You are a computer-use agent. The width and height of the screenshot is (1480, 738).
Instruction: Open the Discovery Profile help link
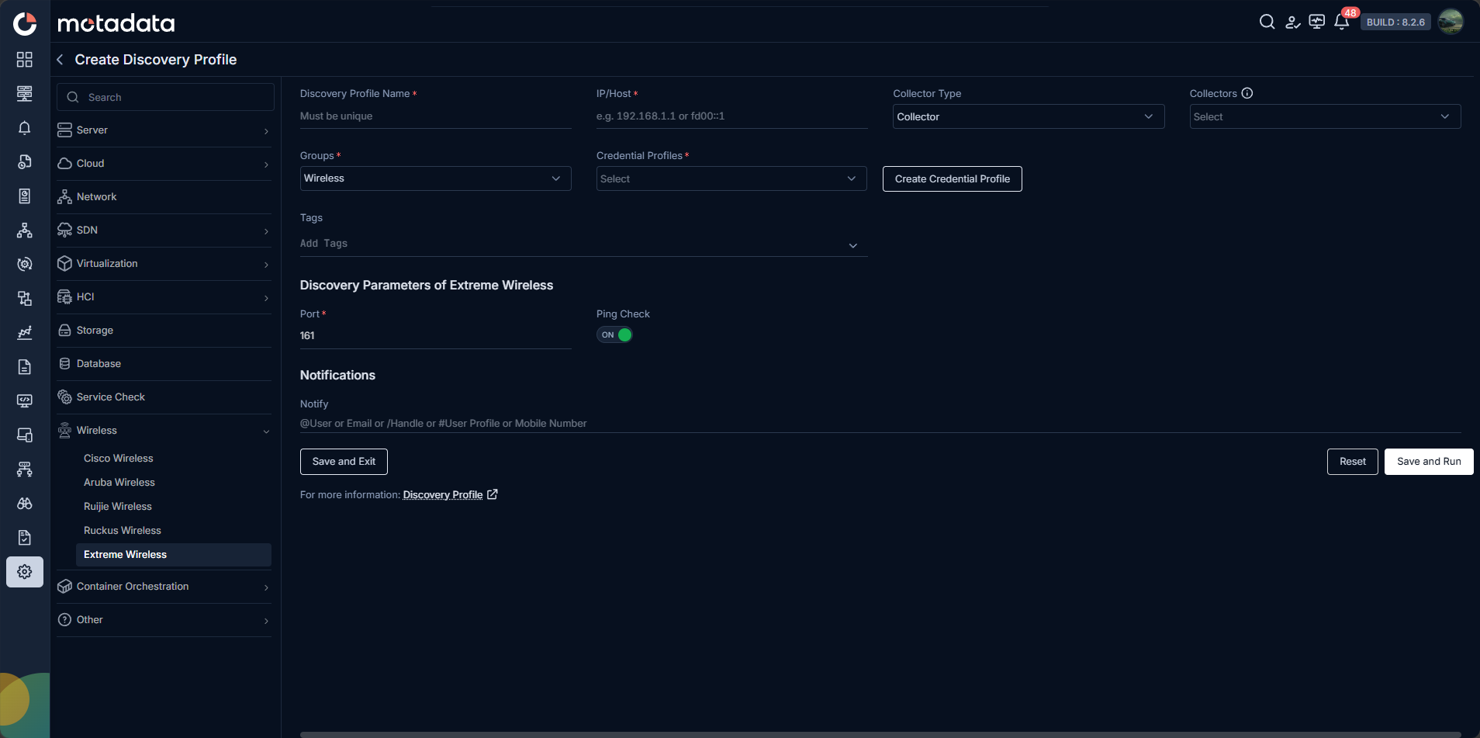pos(443,495)
